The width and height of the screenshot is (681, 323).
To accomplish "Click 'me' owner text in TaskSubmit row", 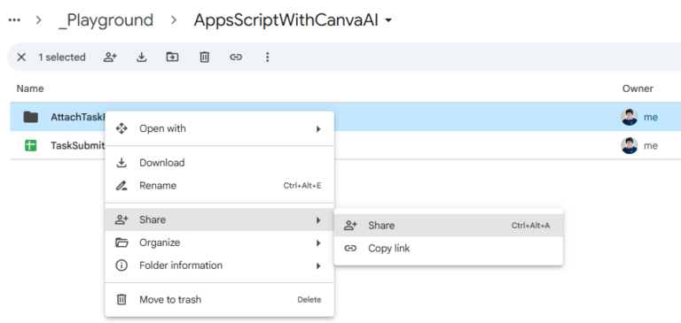I will pos(650,146).
